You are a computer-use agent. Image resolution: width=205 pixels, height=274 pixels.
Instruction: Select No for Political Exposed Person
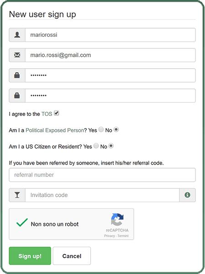tap(116, 130)
